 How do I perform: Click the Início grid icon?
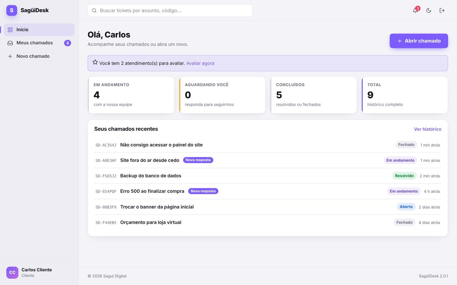click(x=10, y=30)
